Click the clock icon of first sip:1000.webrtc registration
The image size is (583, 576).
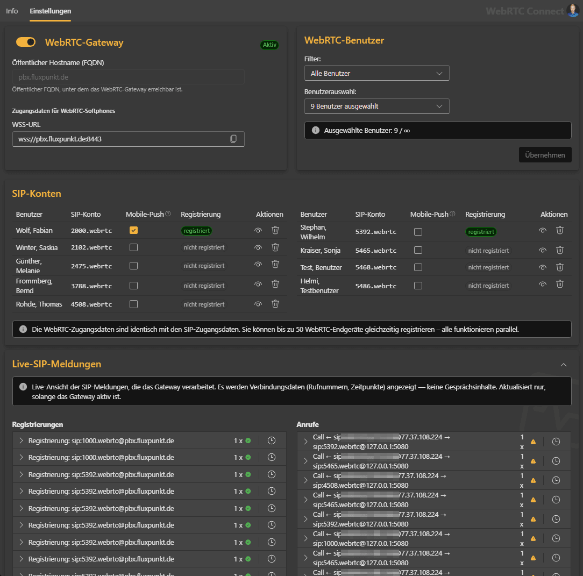[x=272, y=440]
